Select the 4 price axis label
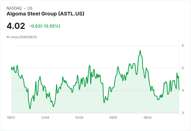The image size is (191, 131). [x=183, y=91]
